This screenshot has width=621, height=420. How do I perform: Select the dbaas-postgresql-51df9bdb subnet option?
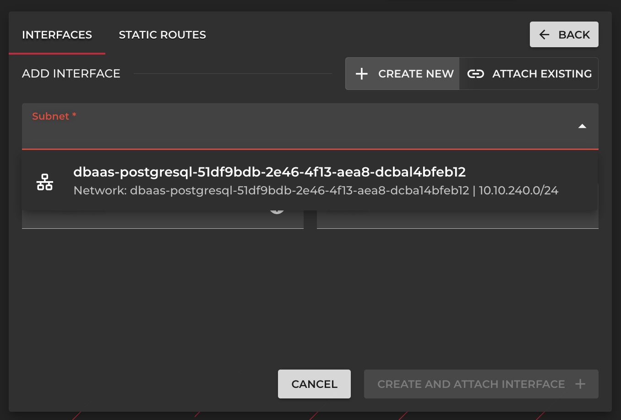coord(269,172)
